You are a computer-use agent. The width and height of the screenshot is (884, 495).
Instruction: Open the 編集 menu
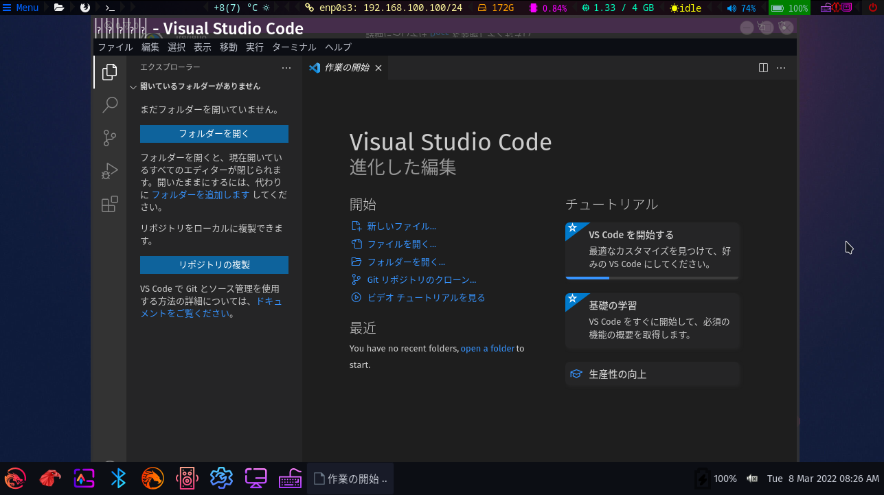[x=150, y=47]
